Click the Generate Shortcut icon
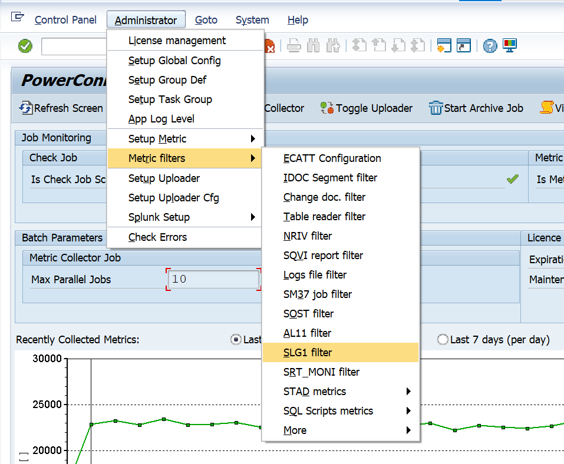 point(464,46)
